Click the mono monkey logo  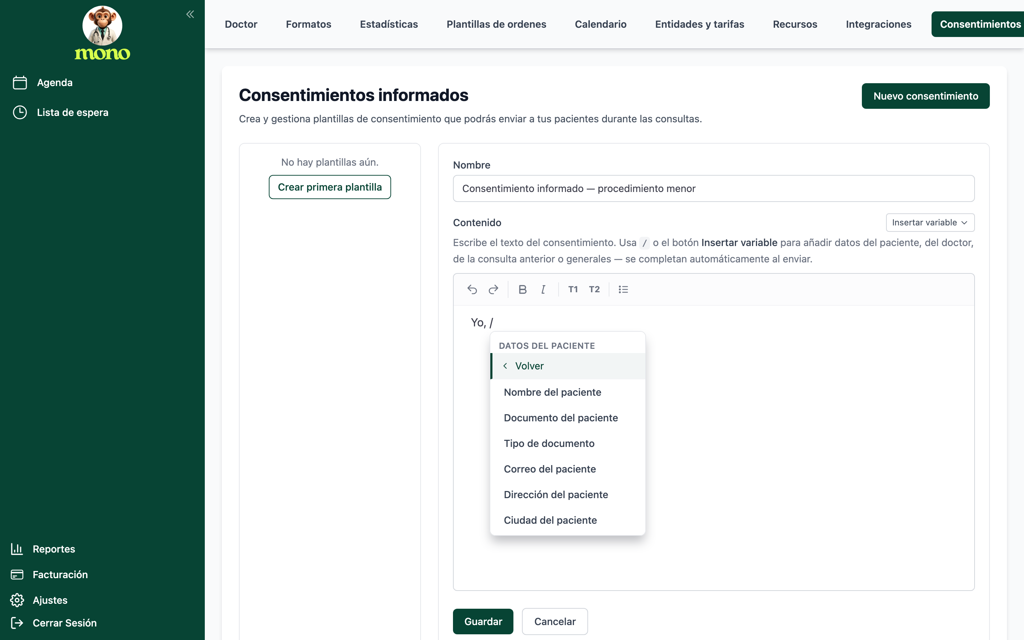pos(102,33)
